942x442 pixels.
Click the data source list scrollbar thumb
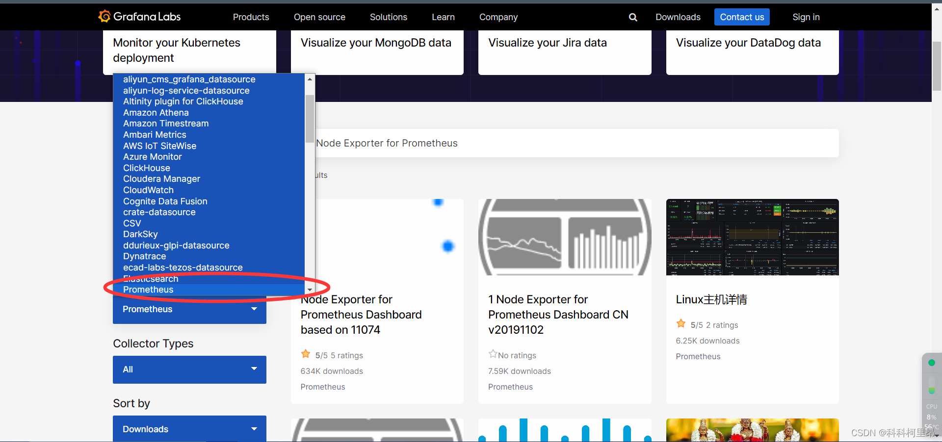310,119
